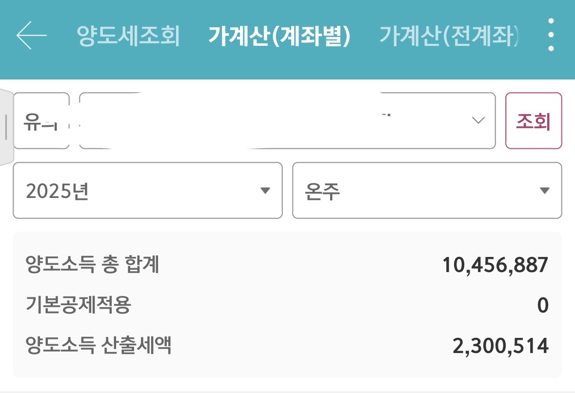
Task: Tap the 유의 notice button
Action: (x=41, y=121)
